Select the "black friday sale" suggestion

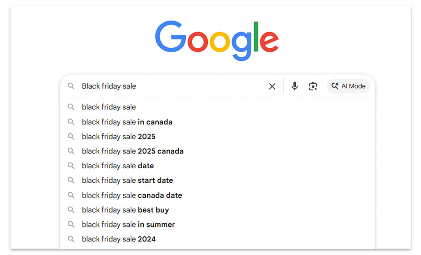click(109, 107)
